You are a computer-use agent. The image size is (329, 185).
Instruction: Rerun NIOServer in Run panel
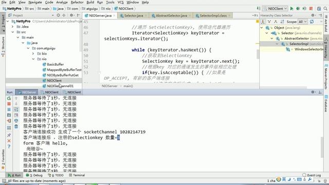click(9, 98)
